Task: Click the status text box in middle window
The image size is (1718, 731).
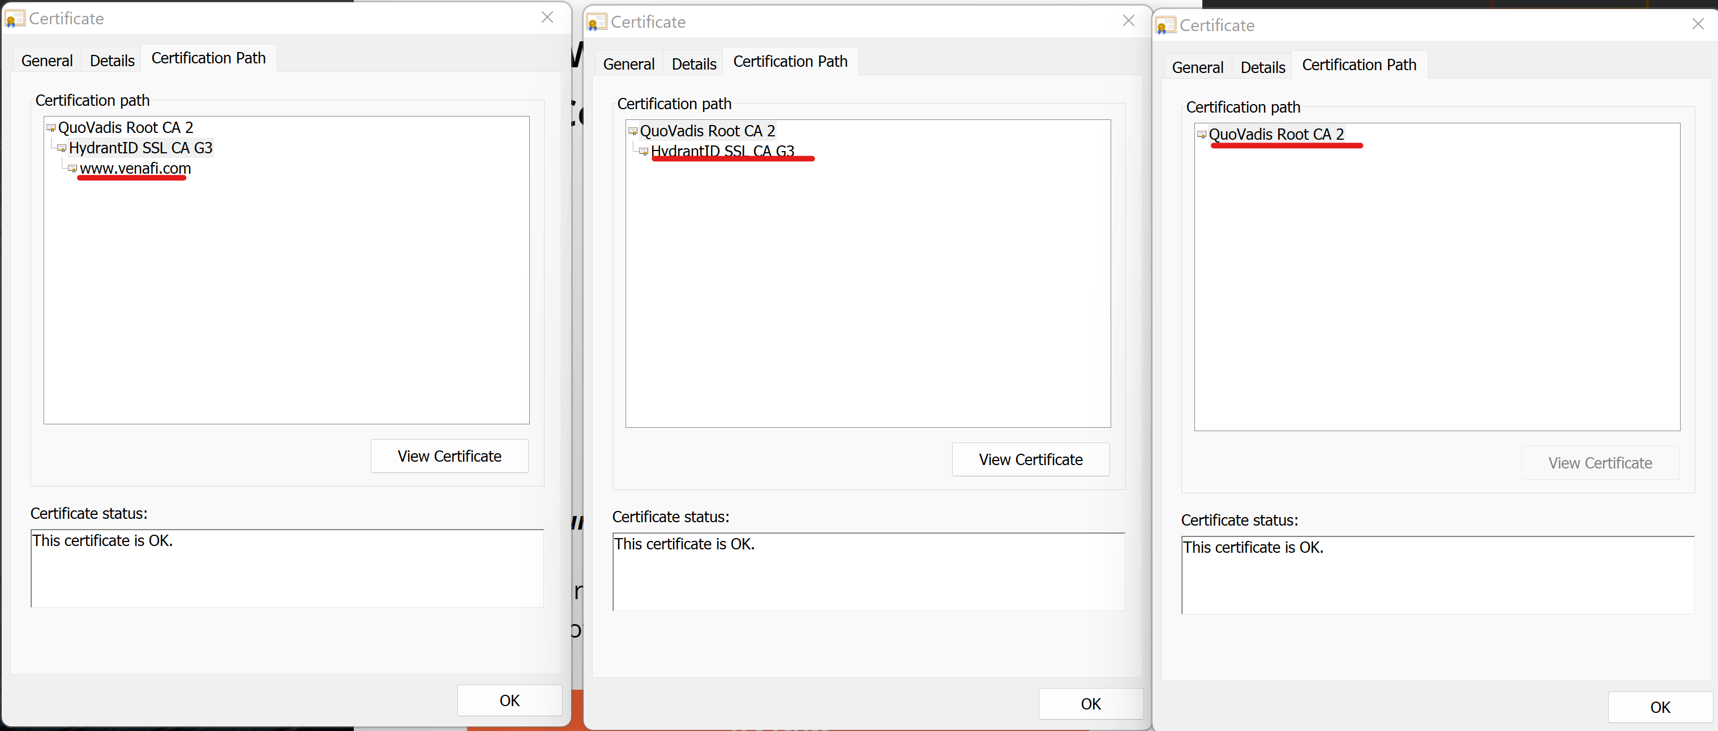Action: 868,572
